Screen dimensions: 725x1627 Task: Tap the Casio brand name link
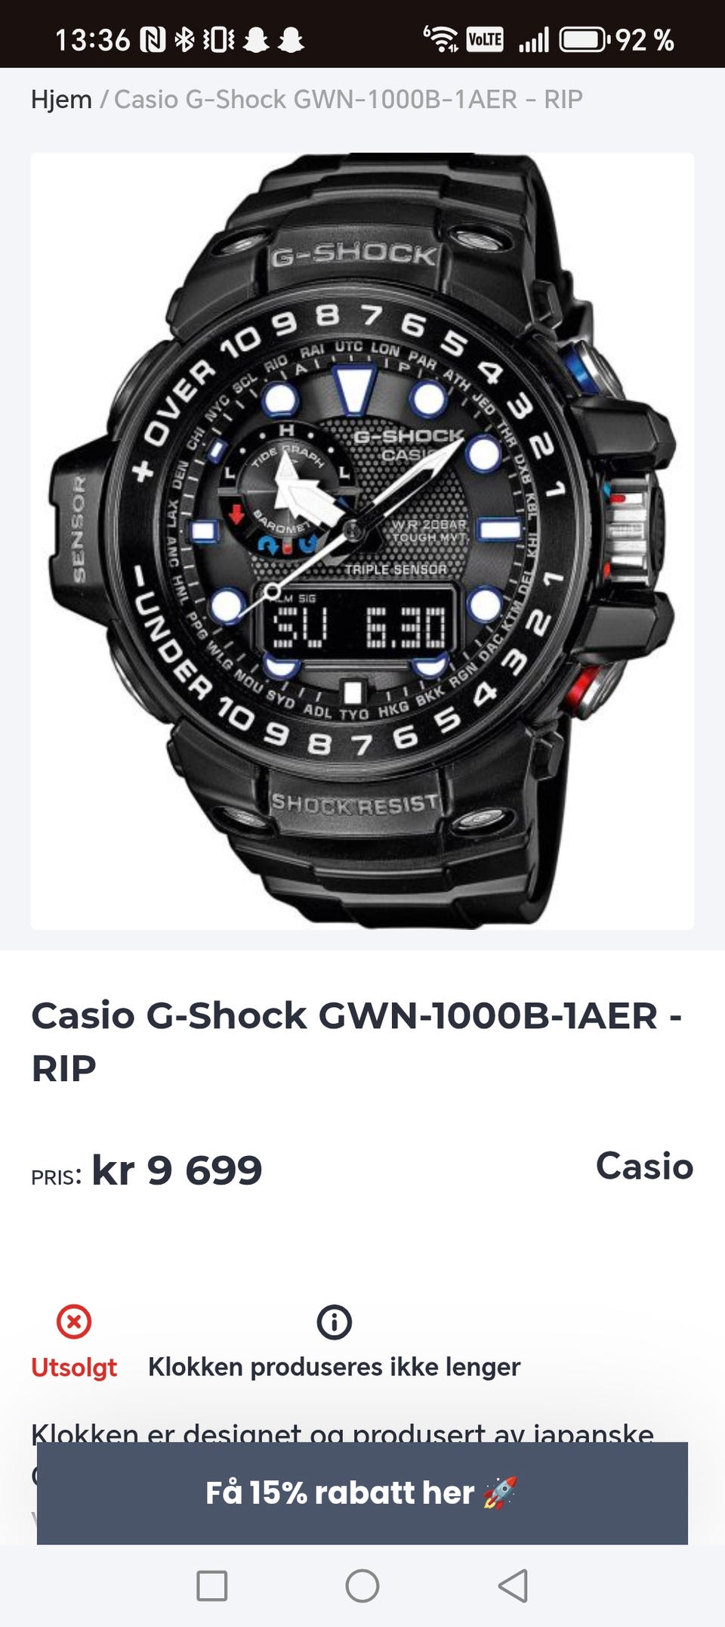644,1166
